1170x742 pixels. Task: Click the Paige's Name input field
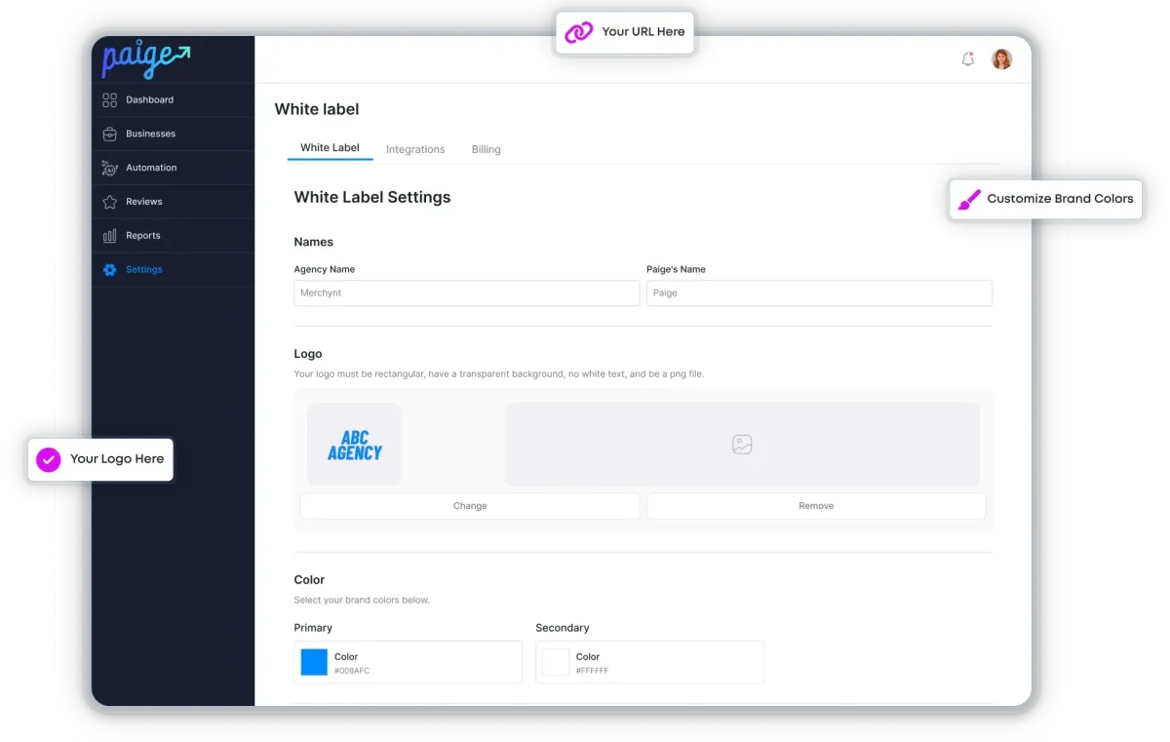(x=819, y=293)
